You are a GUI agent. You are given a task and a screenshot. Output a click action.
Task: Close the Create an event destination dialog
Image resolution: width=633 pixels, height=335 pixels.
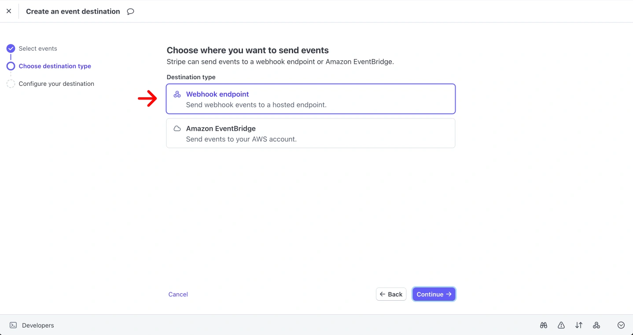(9, 11)
